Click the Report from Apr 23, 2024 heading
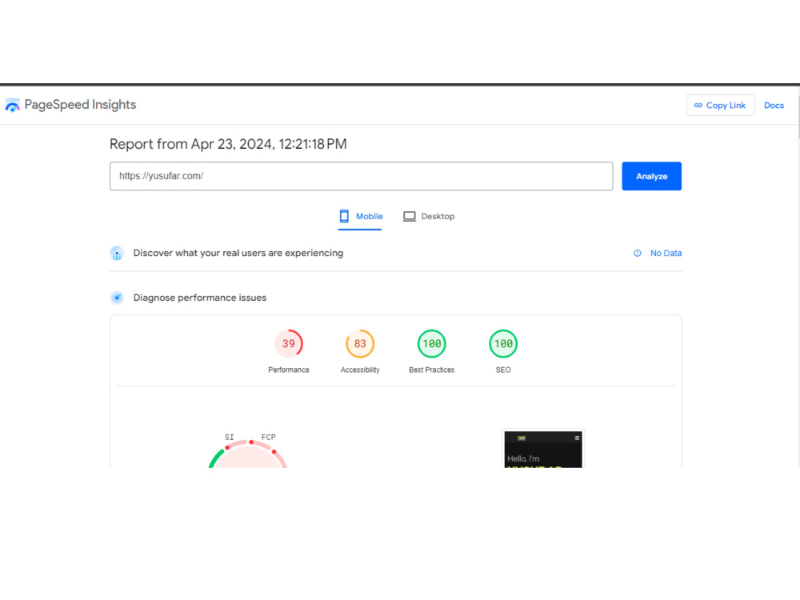The width and height of the screenshot is (800, 600). (x=228, y=144)
